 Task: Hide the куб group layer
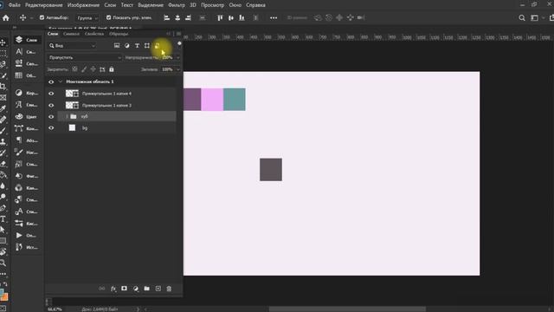[51, 116]
